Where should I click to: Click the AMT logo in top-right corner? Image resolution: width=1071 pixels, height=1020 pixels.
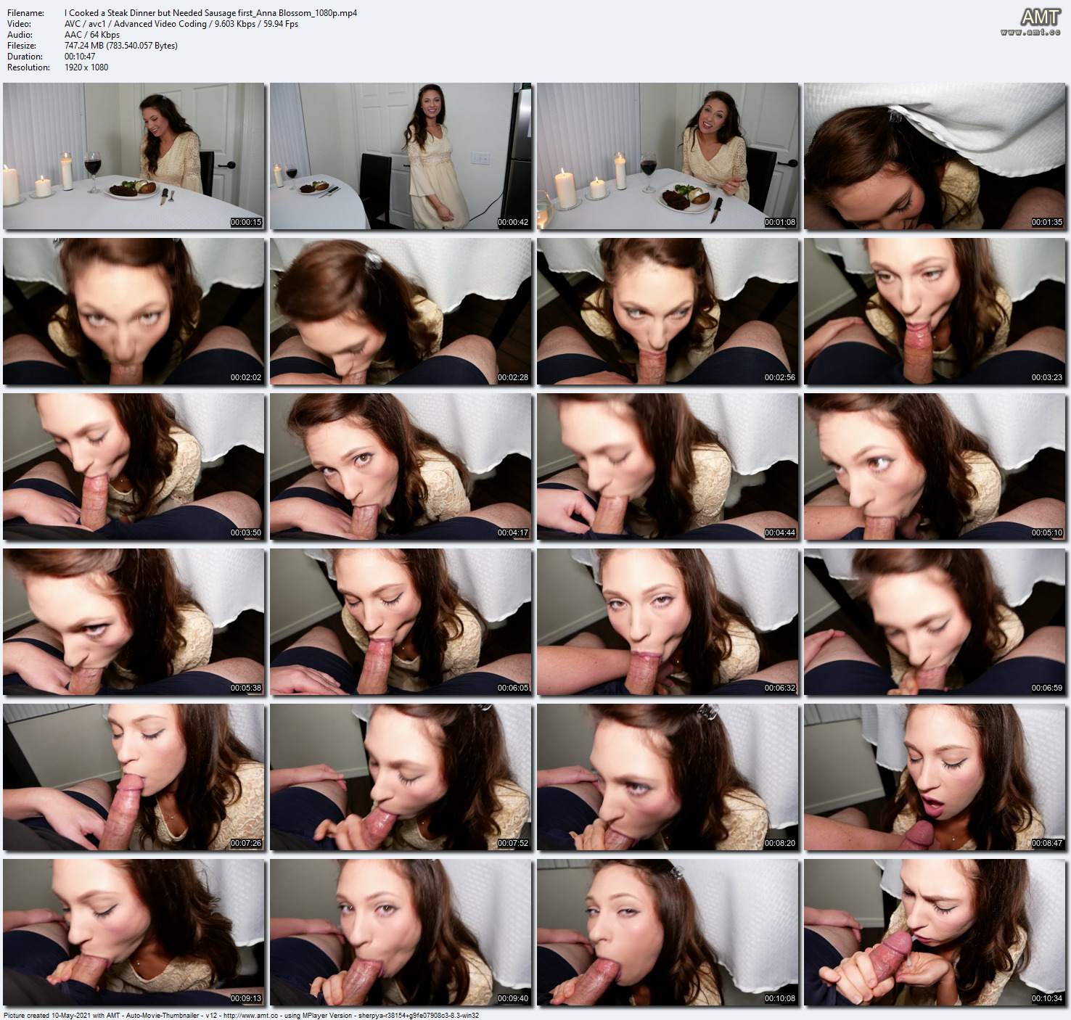click(1040, 17)
